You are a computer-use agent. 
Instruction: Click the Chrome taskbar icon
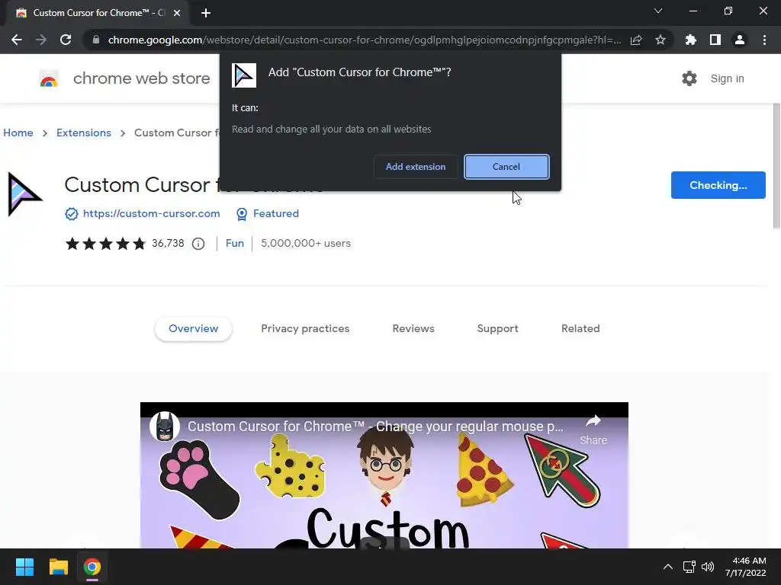point(92,567)
